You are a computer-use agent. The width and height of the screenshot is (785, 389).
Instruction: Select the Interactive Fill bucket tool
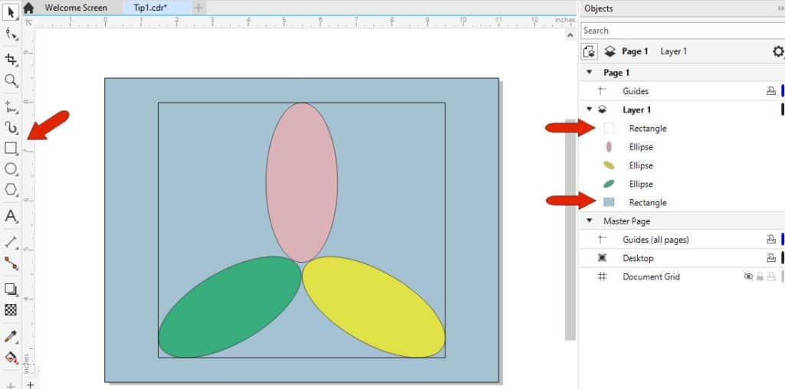click(11, 358)
